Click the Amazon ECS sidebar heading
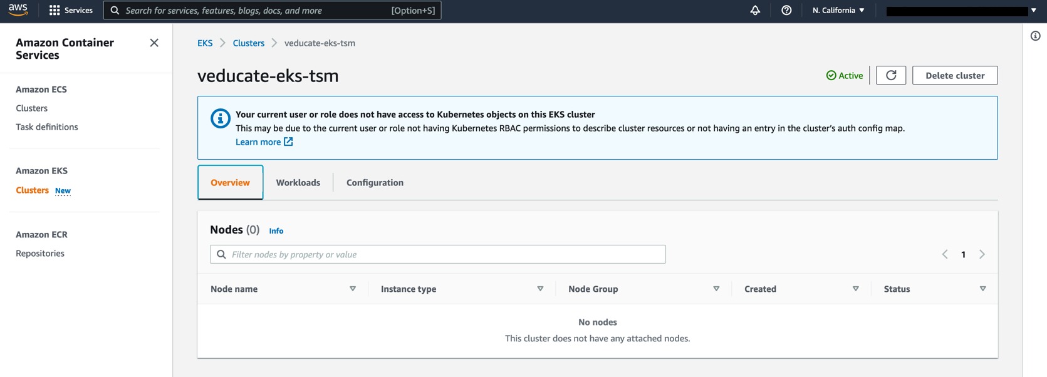This screenshot has height=377, width=1047. point(41,89)
